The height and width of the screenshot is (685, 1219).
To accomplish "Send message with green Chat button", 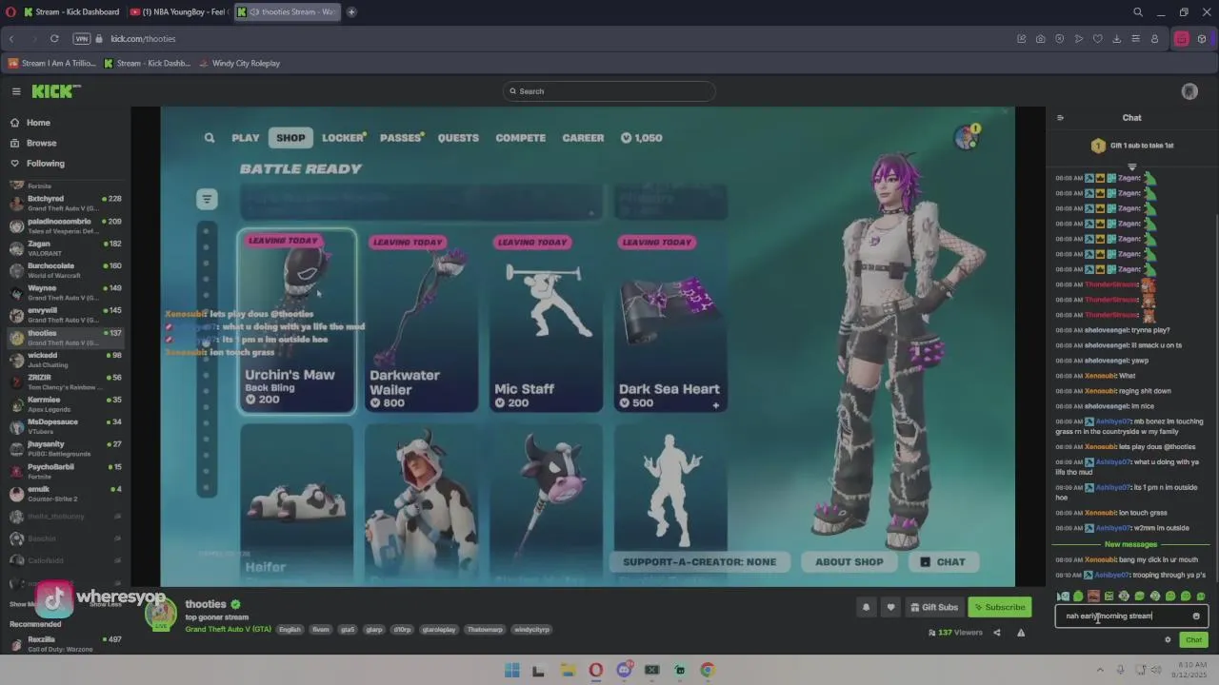I will tap(1193, 640).
